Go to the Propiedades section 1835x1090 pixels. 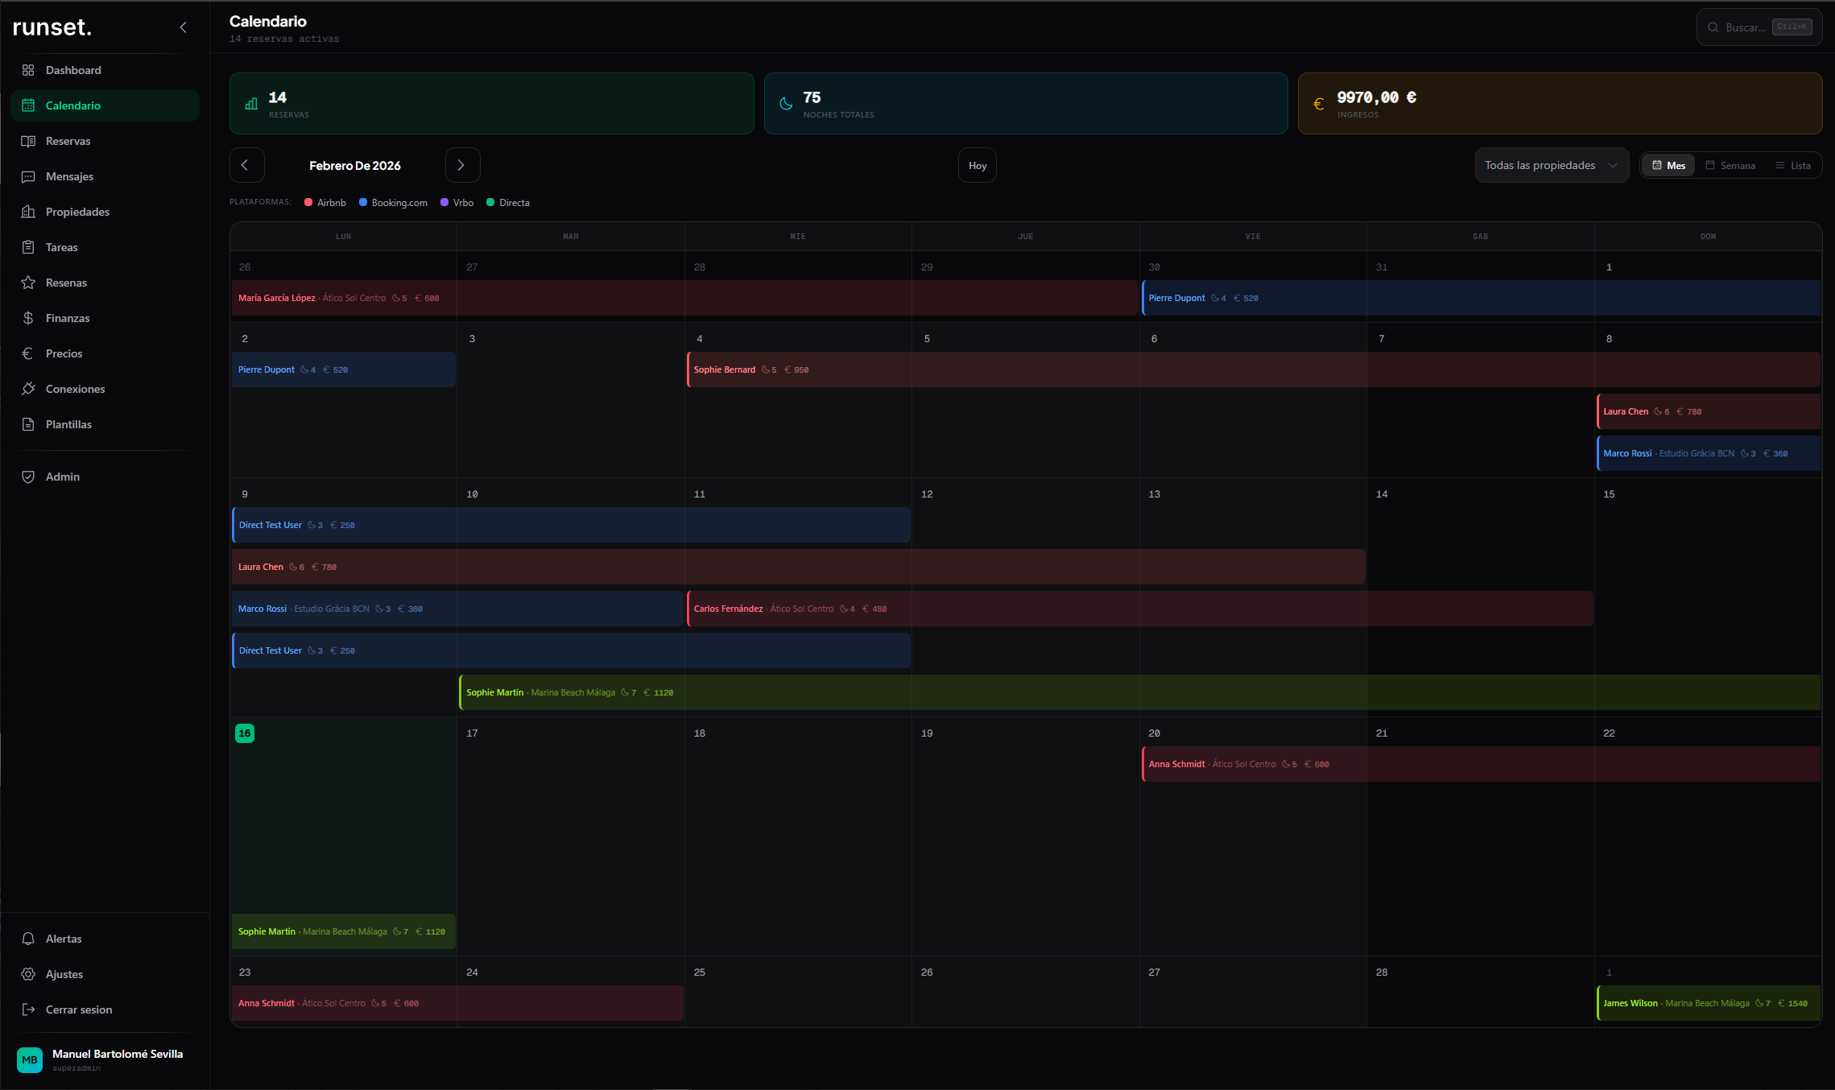(x=76, y=212)
